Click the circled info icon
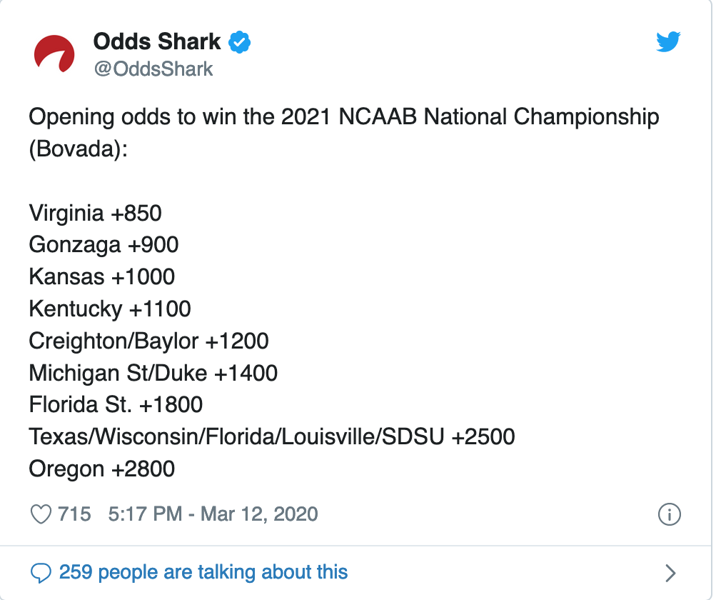This screenshot has height=600, width=721. tap(669, 514)
